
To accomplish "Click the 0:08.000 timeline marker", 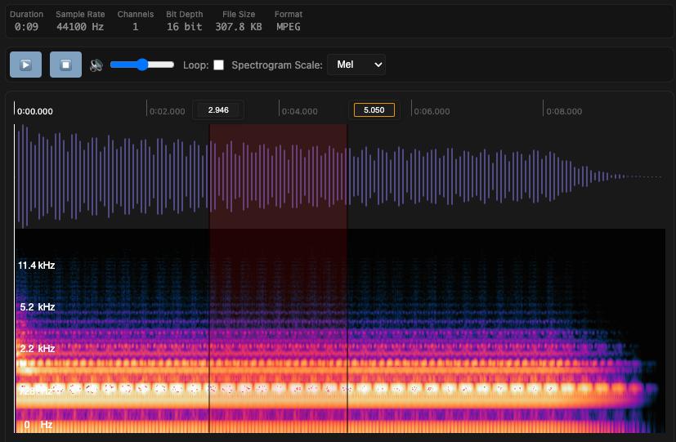I will [564, 111].
